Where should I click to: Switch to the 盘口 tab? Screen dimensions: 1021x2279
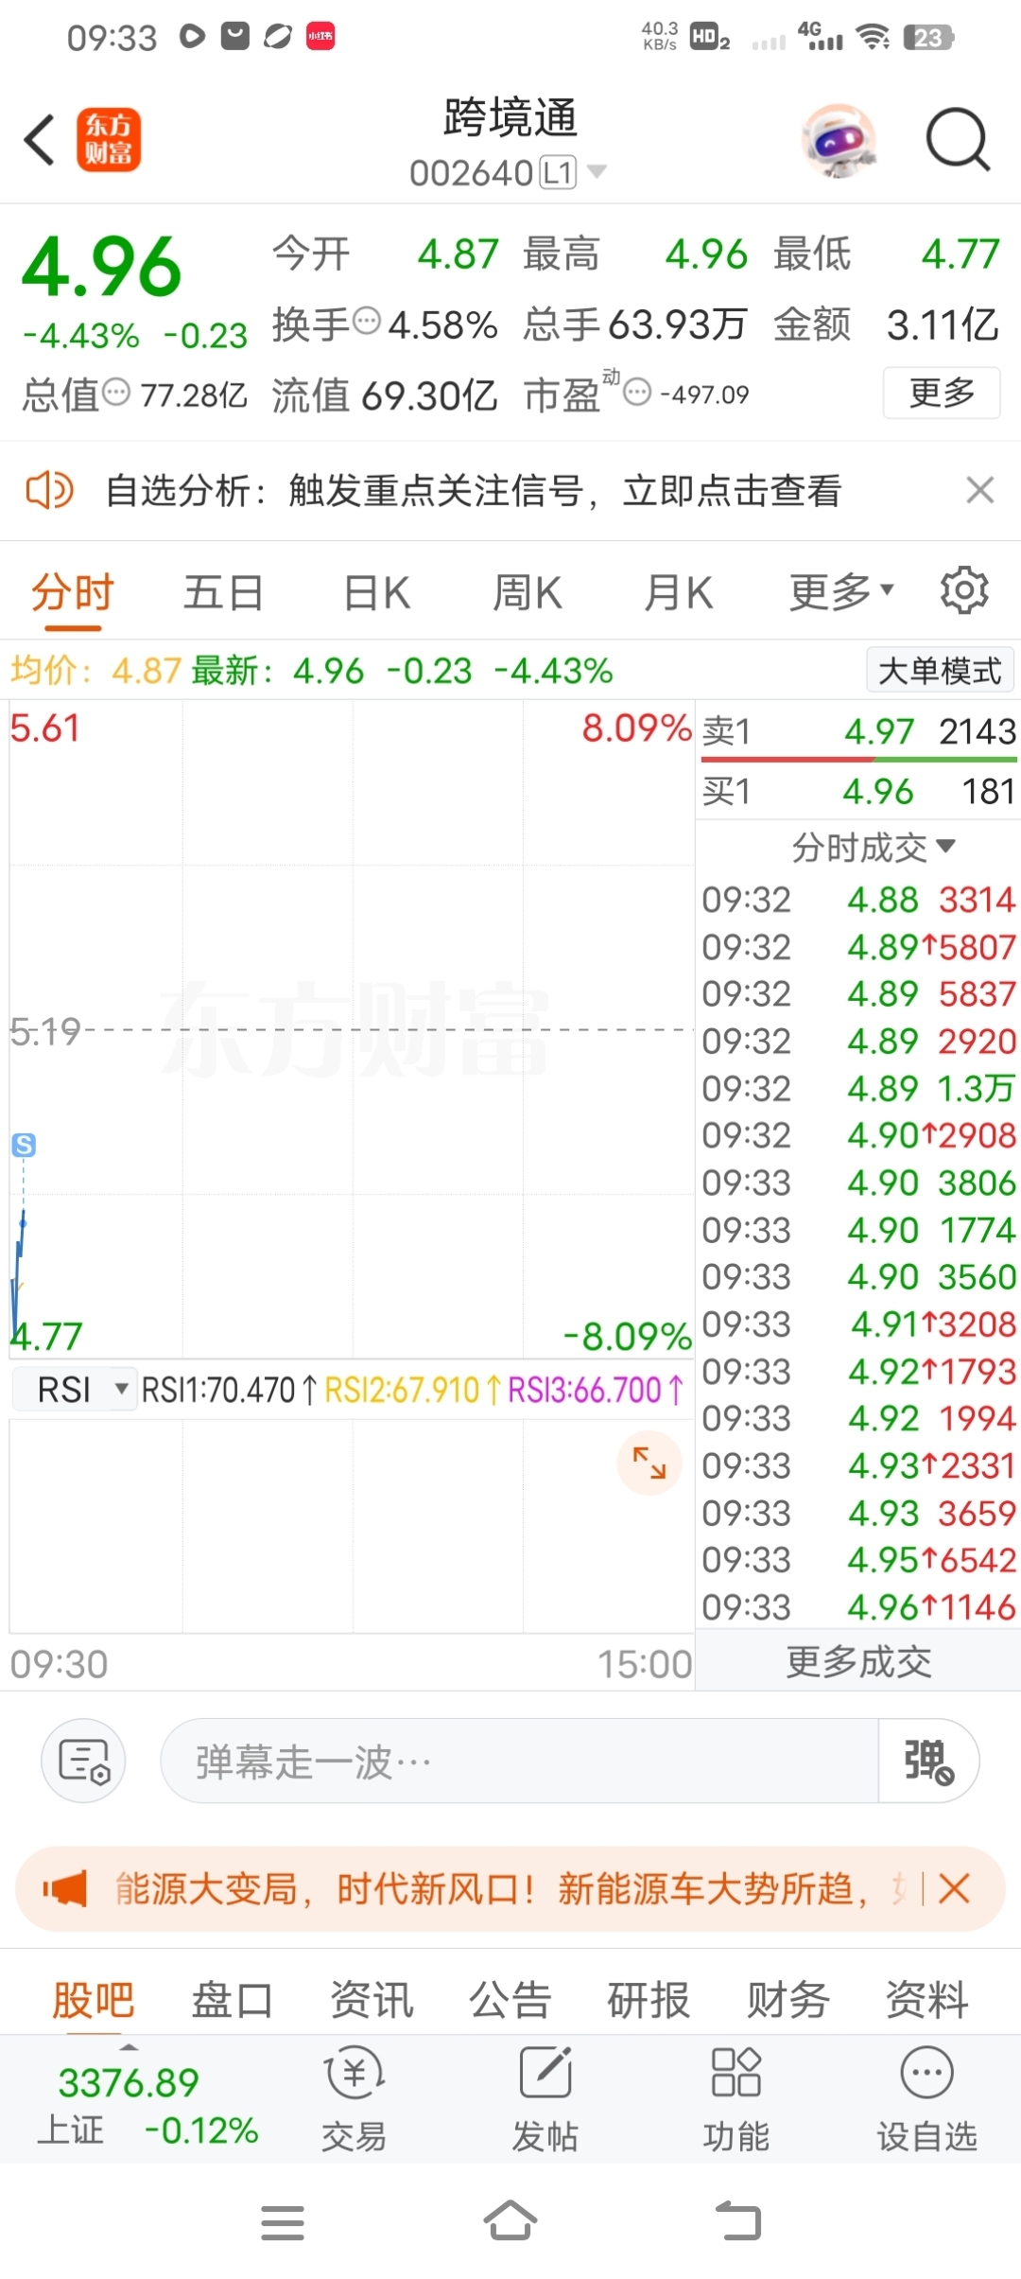click(x=232, y=2000)
